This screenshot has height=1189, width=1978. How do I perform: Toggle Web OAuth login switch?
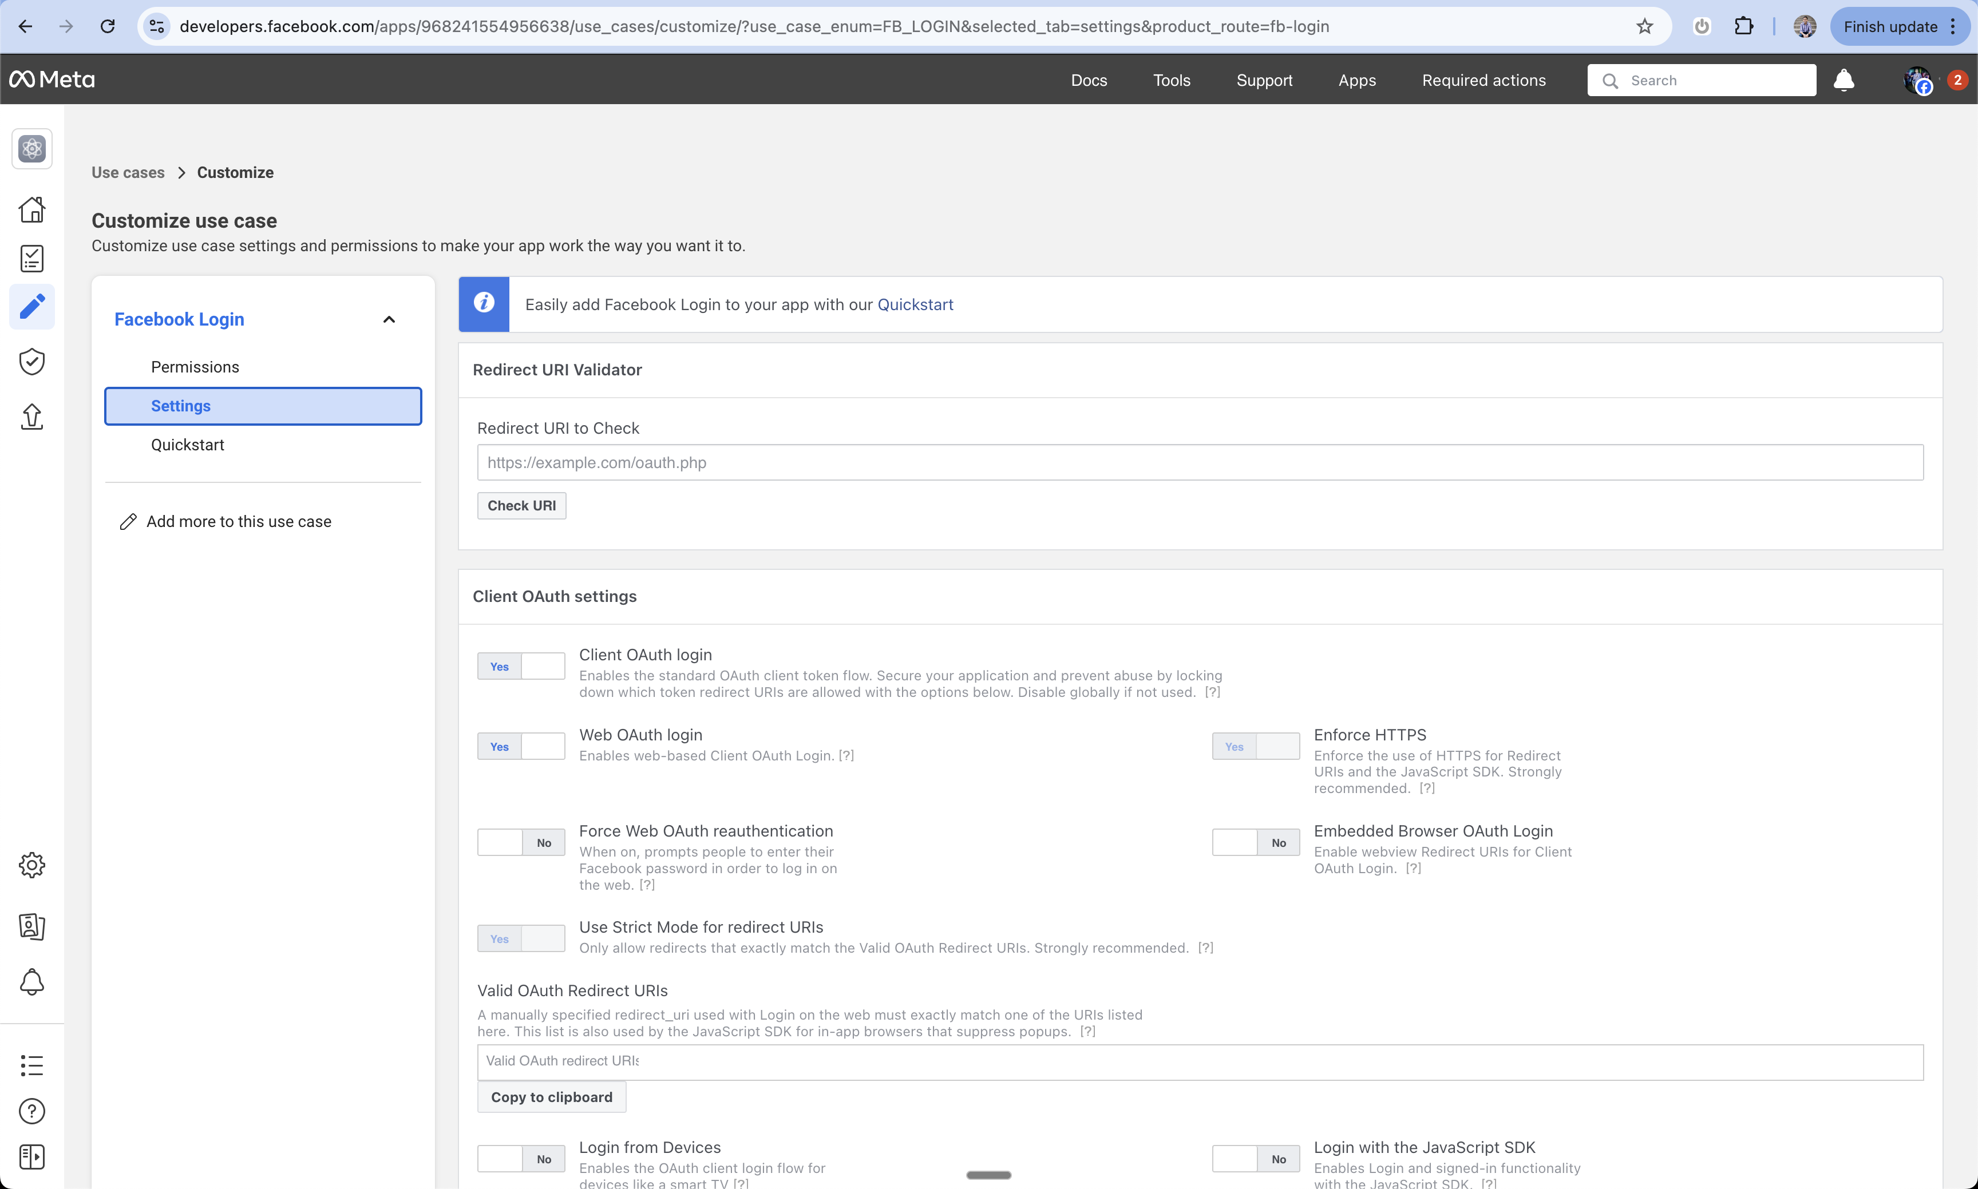click(521, 746)
